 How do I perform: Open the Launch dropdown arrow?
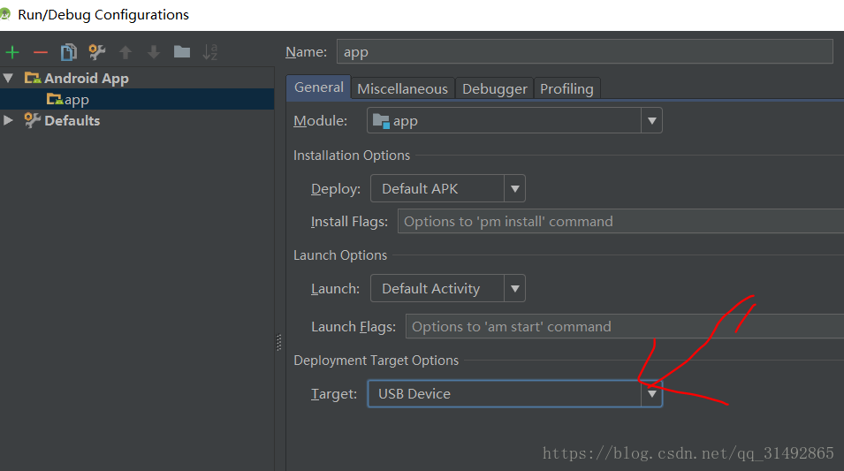click(x=515, y=289)
